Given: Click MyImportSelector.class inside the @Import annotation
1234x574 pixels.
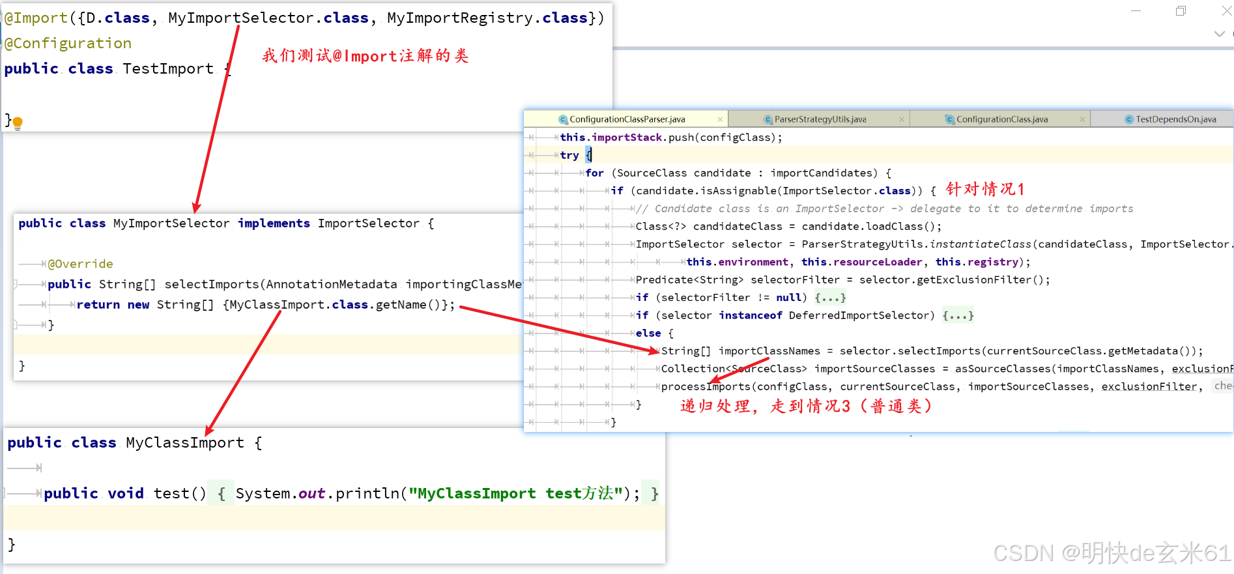Looking at the screenshot, I should (268, 18).
